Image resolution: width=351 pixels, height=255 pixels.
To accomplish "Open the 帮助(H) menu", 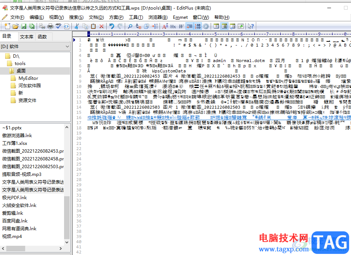I will coord(222,17).
